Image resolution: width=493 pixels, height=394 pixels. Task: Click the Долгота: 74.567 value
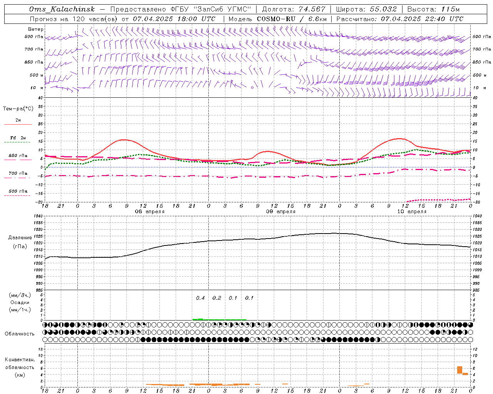click(x=293, y=9)
